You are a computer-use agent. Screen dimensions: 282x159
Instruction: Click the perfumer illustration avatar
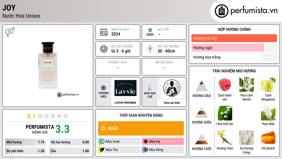172,88
